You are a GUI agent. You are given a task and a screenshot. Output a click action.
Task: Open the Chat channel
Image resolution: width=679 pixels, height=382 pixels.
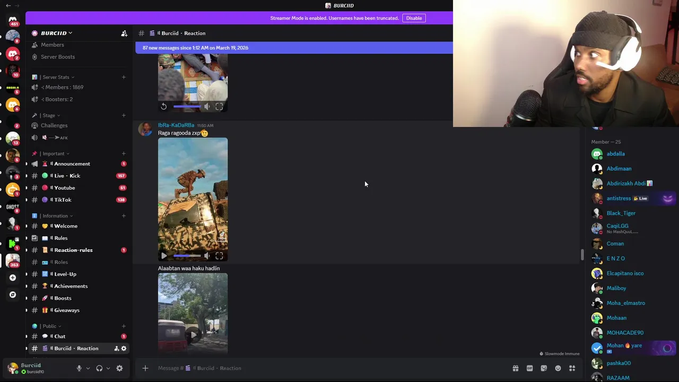coord(59,336)
